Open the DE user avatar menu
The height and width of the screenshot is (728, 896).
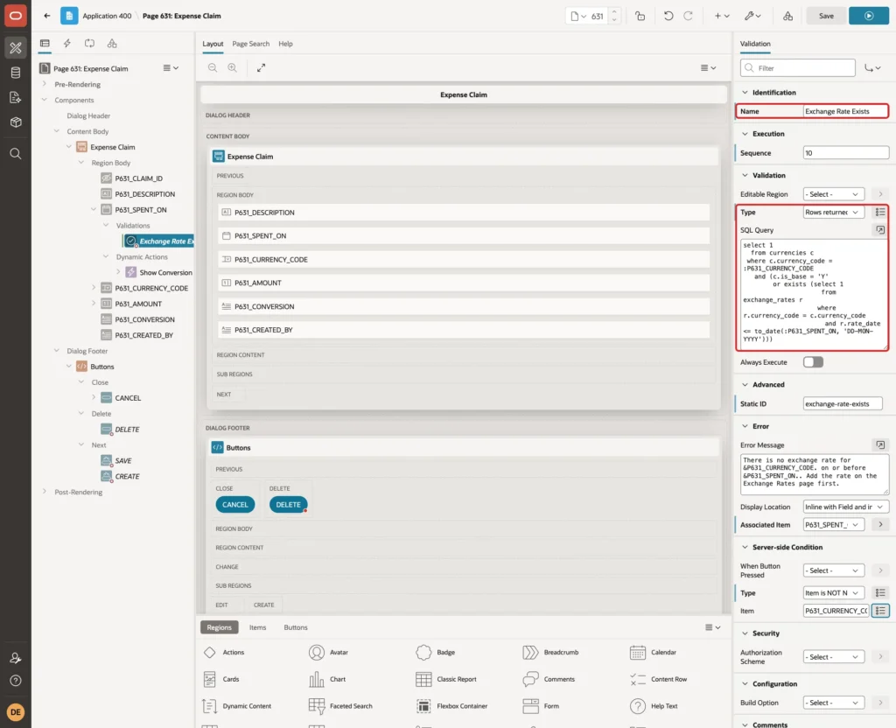pos(16,712)
